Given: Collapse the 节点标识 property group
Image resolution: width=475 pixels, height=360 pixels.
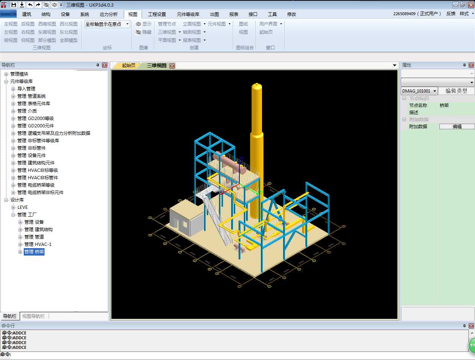Looking at the screenshot, I should [x=404, y=99].
